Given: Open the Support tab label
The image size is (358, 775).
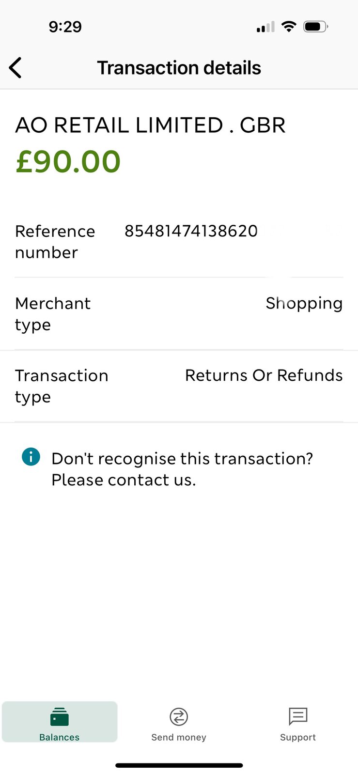Looking at the screenshot, I should pyautogui.click(x=297, y=737).
